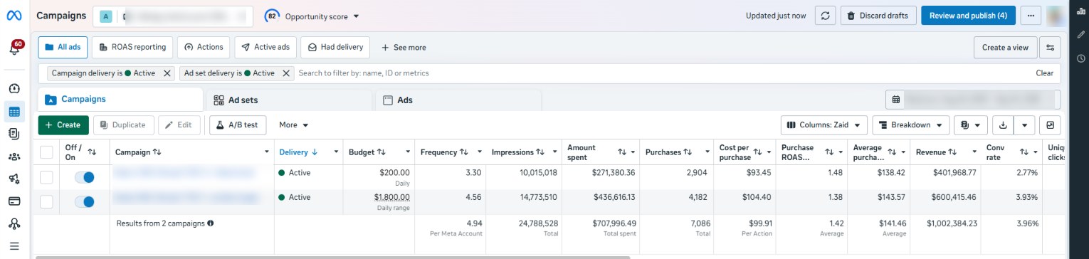Image resolution: width=1089 pixels, height=259 pixels.
Task: Select the checkbox for the $1,800.00 budget campaign
Action: click(46, 202)
